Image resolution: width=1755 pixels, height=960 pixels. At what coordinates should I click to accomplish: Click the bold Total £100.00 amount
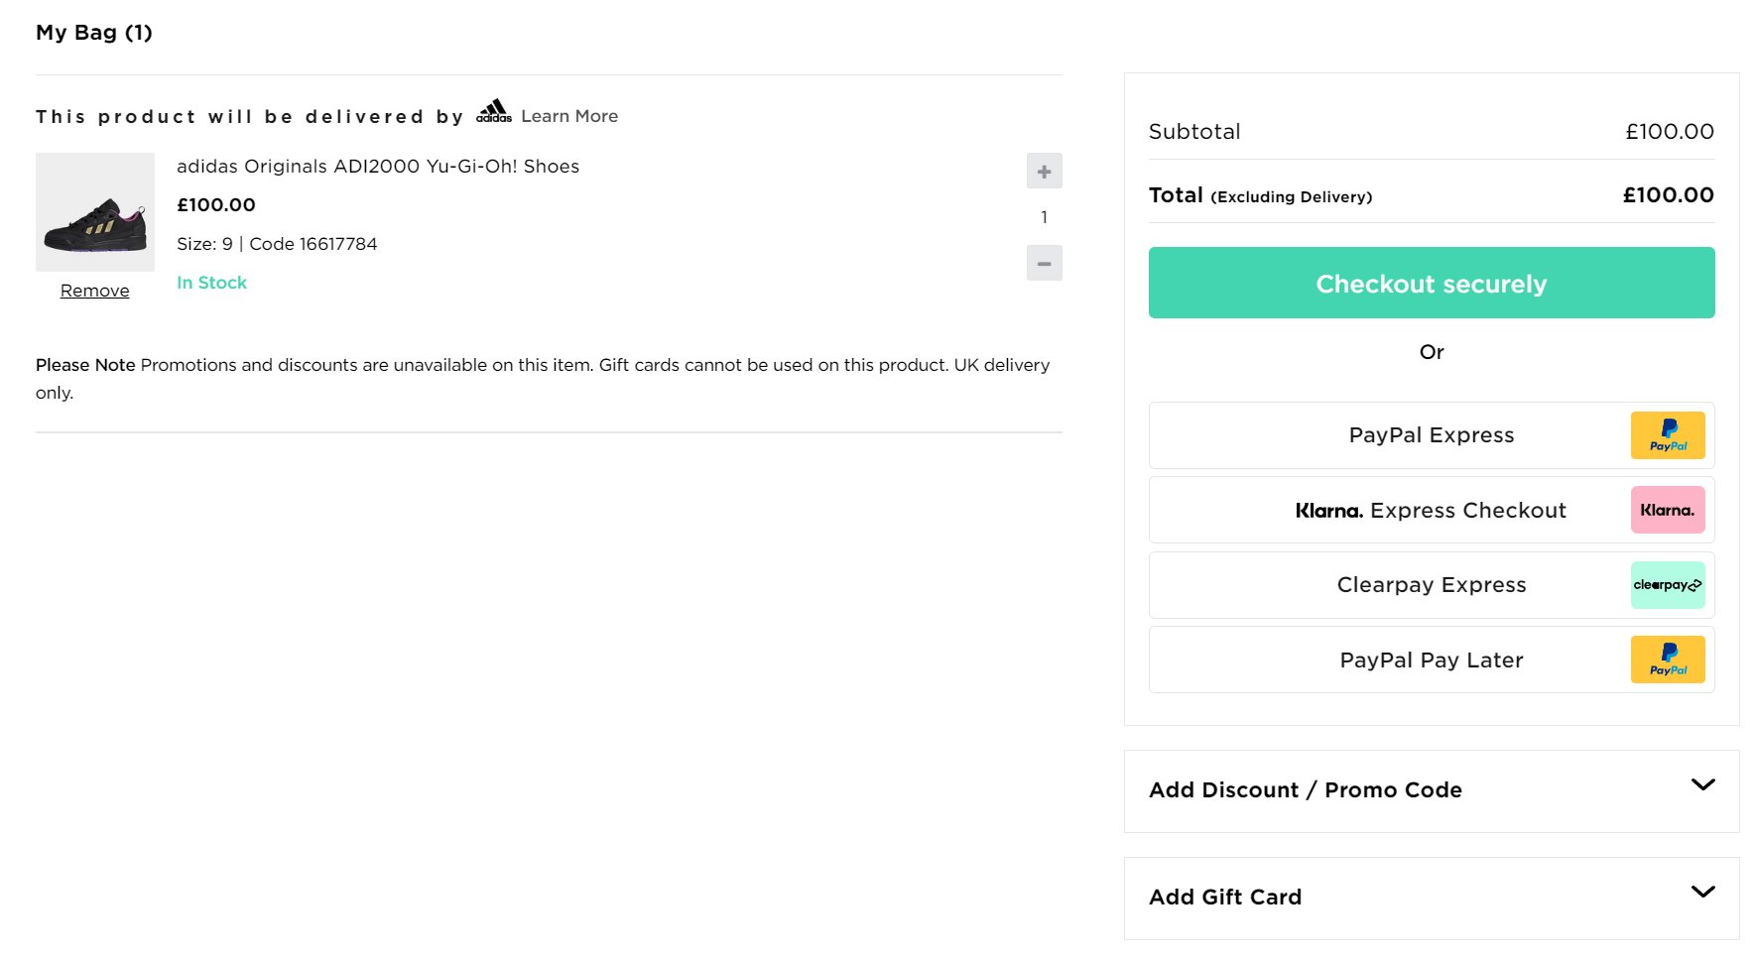tap(1669, 195)
